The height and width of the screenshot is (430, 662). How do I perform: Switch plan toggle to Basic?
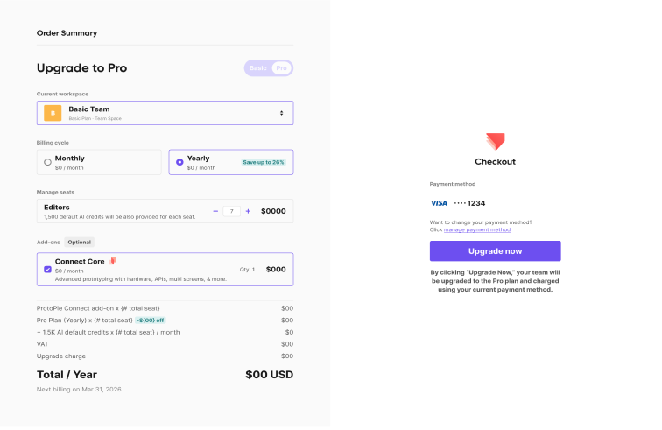pyautogui.click(x=258, y=68)
